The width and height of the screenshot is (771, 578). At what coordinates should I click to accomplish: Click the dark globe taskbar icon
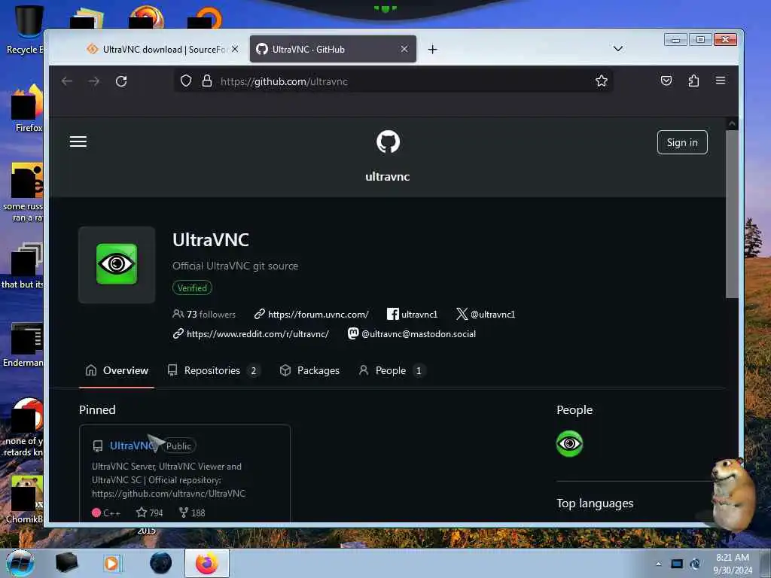161,563
